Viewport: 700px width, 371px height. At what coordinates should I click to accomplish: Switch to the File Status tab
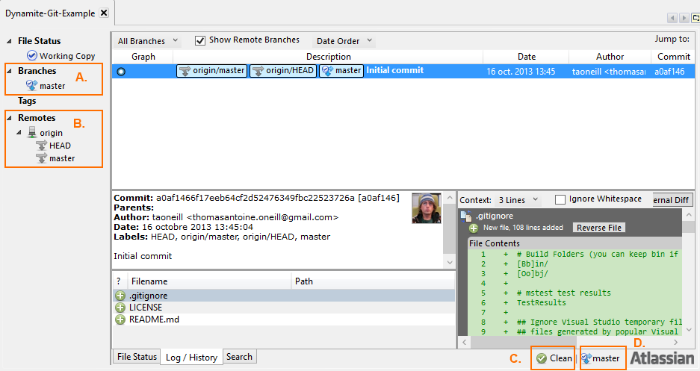(137, 357)
